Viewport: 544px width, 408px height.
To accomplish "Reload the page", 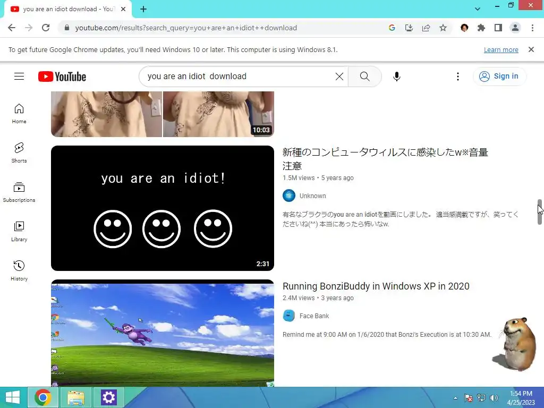I will pos(46,28).
